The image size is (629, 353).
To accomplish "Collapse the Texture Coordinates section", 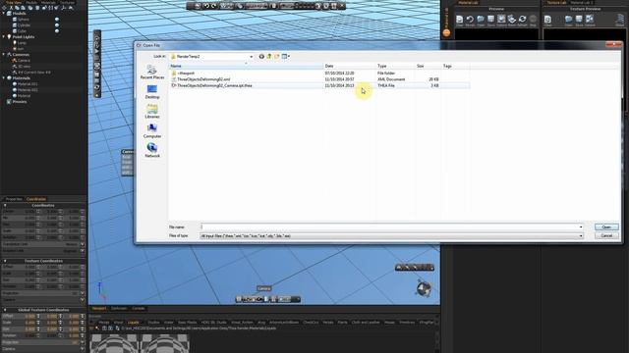I will [5, 261].
